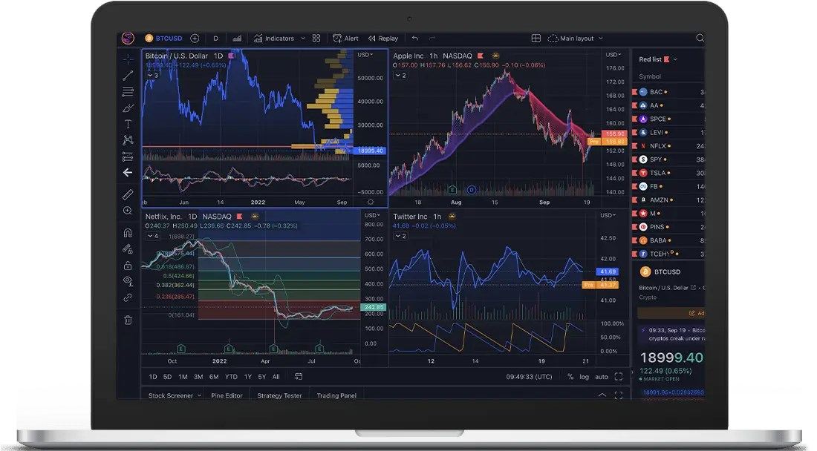Toggle the percent scale
The image size is (817, 451).
[x=570, y=377]
